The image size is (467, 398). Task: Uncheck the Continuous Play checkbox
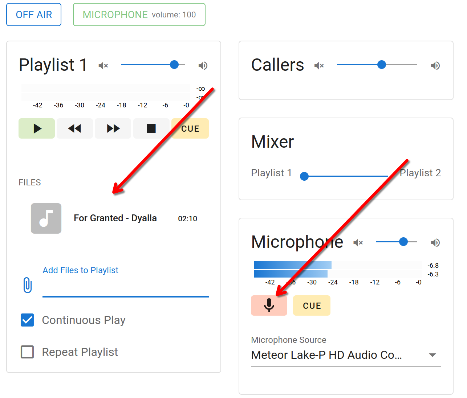[x=28, y=320]
